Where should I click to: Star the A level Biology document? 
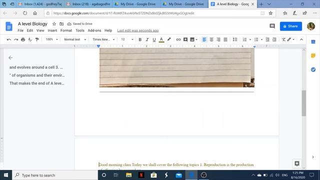pos(54,24)
